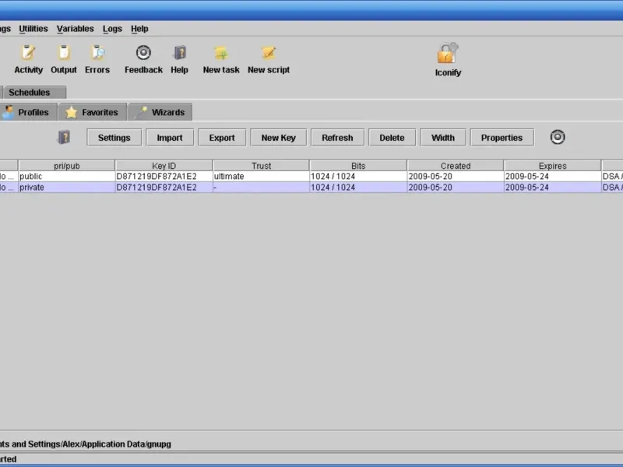The width and height of the screenshot is (623, 467).
Task: Click the feedback circle icon after Properties
Action: (558, 137)
